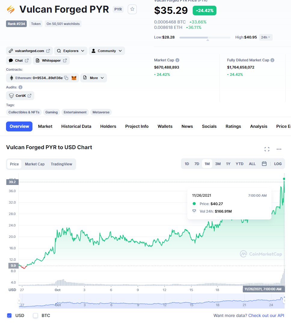Open the 24h low/high period dropdown
The image size is (291, 326).
click(x=266, y=37)
